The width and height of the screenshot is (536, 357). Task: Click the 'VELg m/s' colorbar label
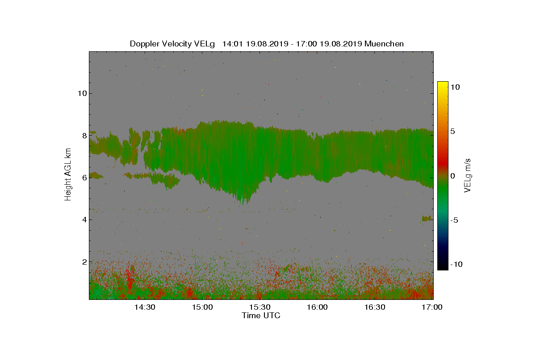coord(468,175)
